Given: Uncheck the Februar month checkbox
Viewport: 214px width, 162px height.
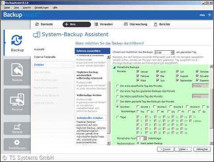Looking at the screenshot, I should (x=138, y=76).
